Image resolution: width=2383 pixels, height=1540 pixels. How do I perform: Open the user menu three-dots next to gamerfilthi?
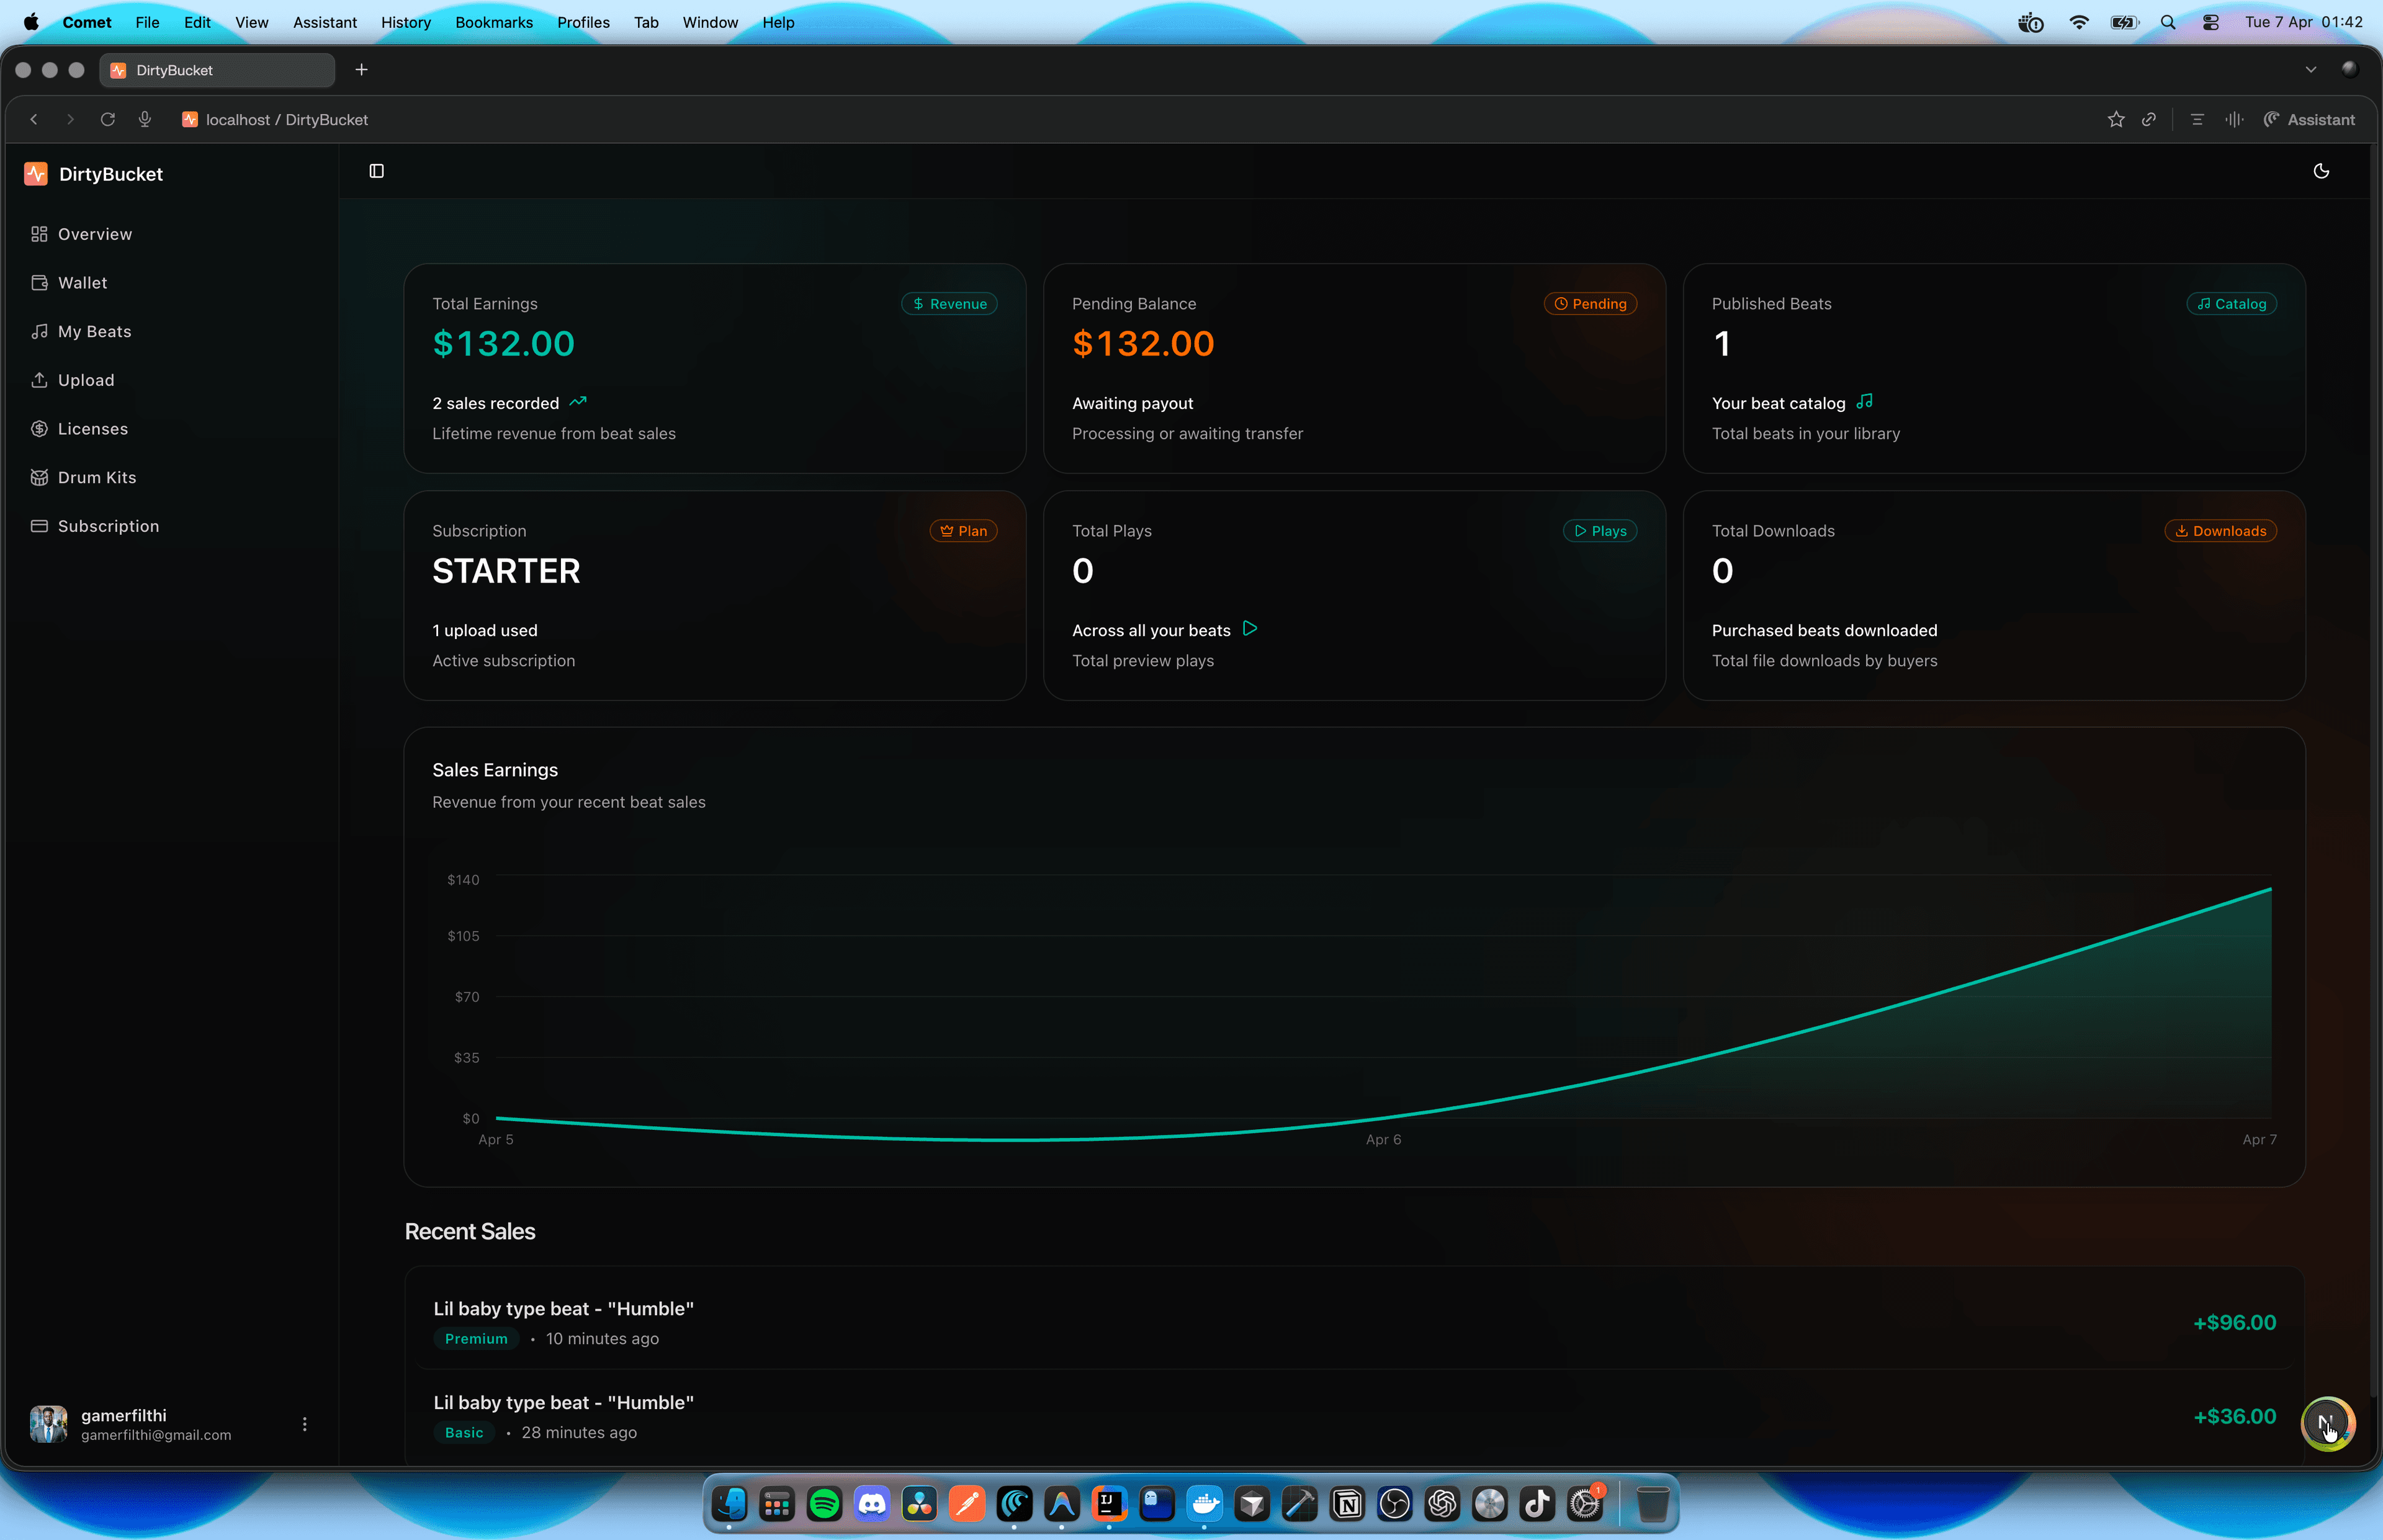point(305,1424)
